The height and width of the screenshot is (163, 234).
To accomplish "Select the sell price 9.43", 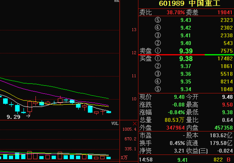I will [x=186, y=20].
